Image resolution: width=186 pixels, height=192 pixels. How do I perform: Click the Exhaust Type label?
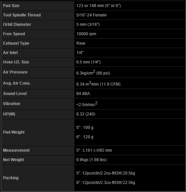pyautogui.click(x=16, y=43)
